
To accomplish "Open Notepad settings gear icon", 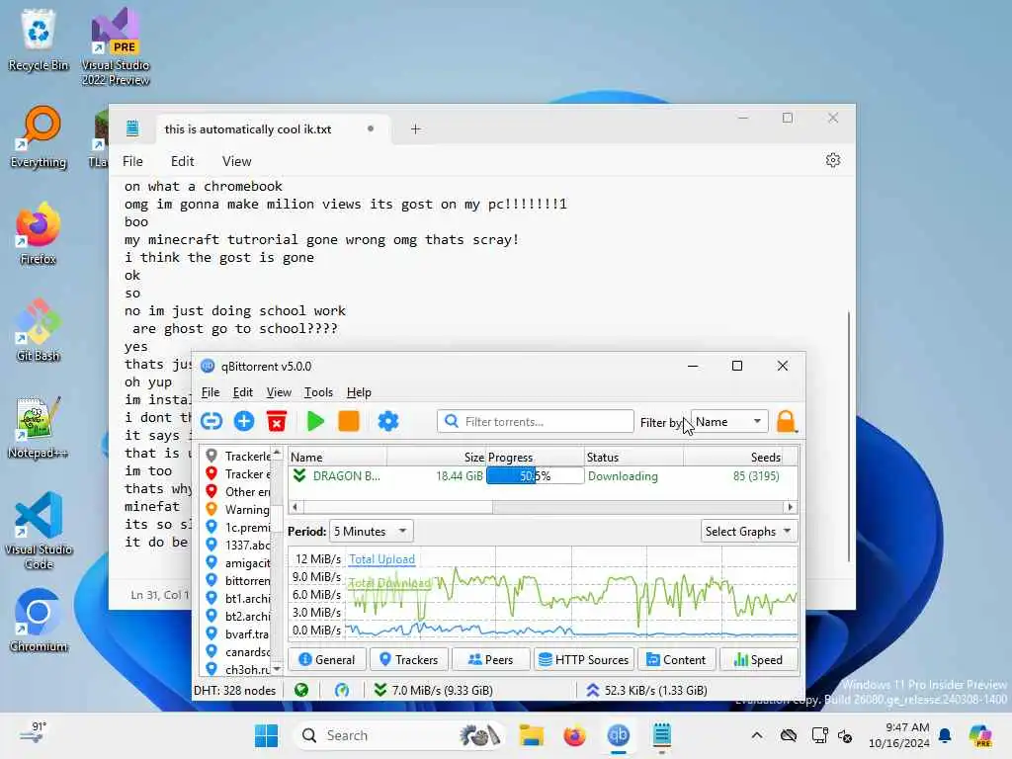I will (832, 160).
